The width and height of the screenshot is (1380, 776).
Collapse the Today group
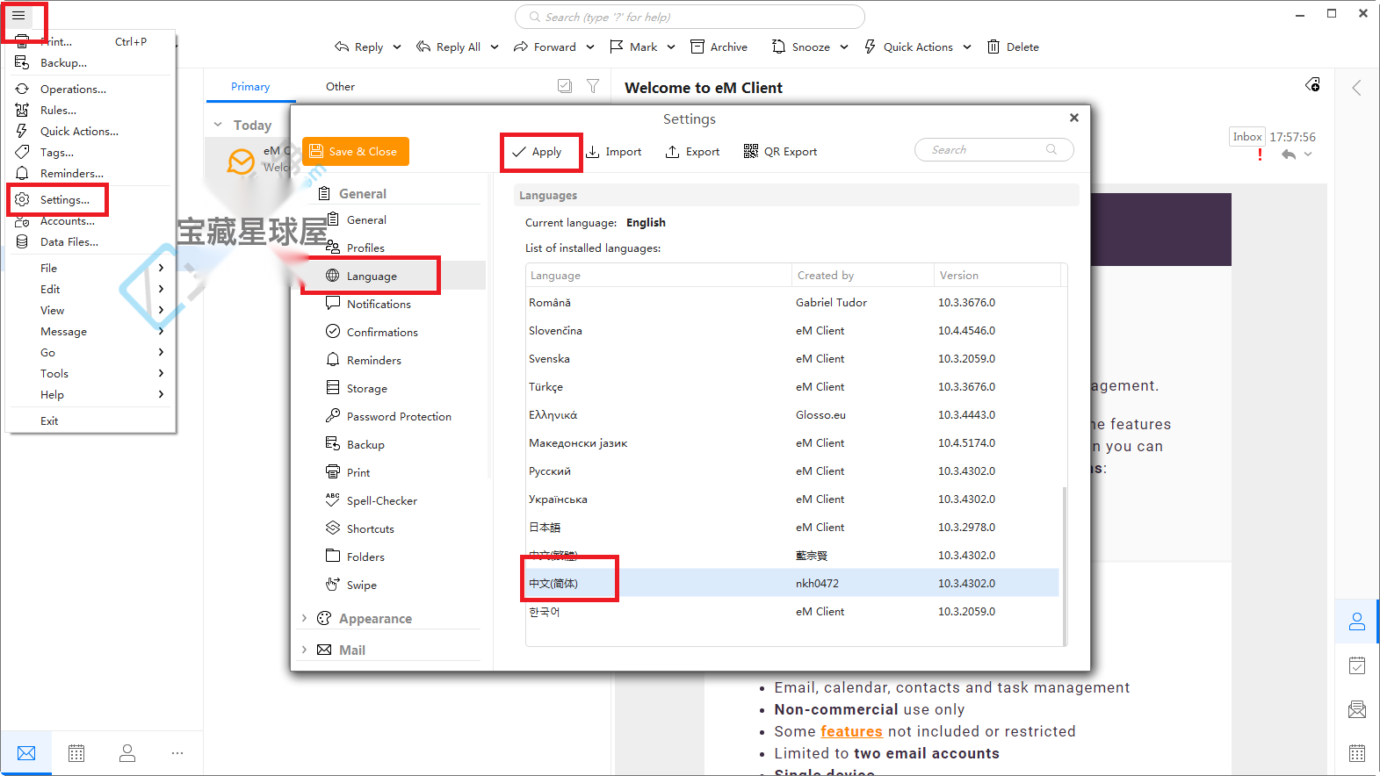(x=218, y=125)
